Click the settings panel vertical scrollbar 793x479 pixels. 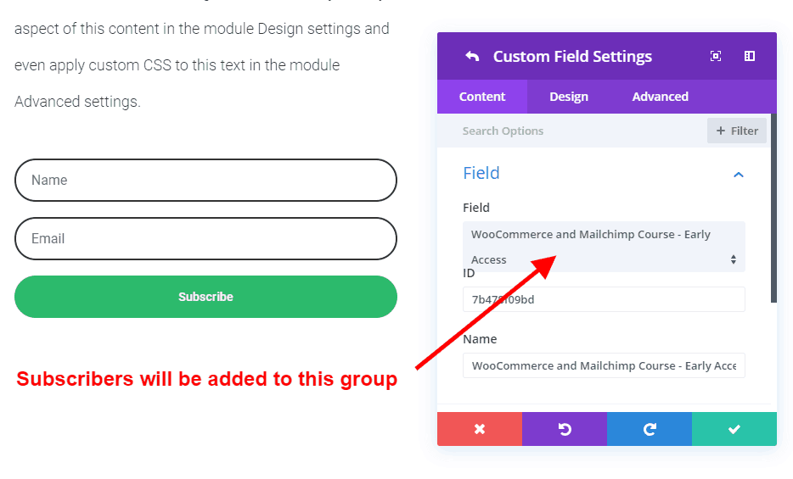coord(773,208)
